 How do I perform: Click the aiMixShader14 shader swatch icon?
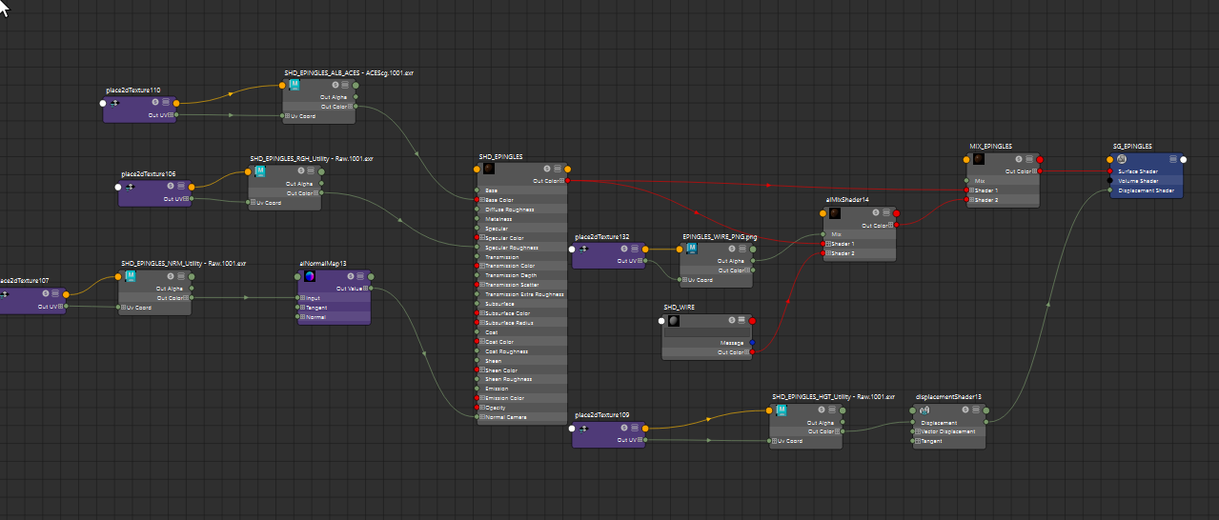click(x=836, y=213)
